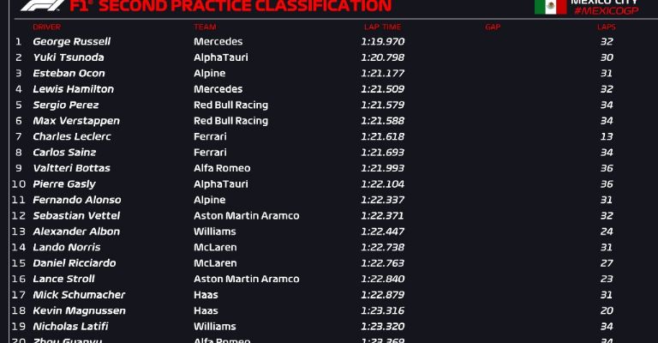658x343 pixels.
Task: Click the LAPS column header
Action: pos(607,27)
